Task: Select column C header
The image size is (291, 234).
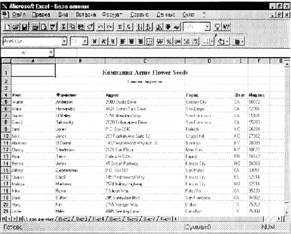Action: 145,61
